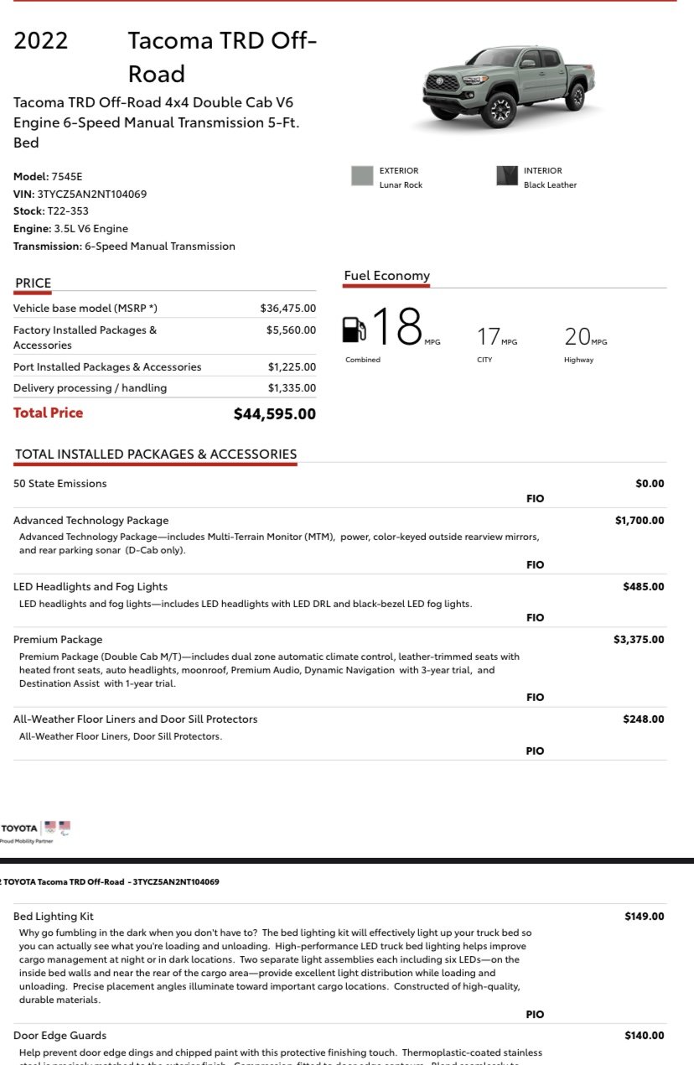This screenshot has width=694, height=1065.
Task: Click 'LED Headlights and Fog Lights' row title
Action: pos(91,587)
